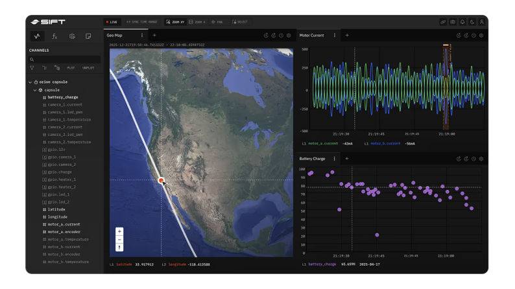Image resolution: width=515 pixels, height=289 pixels.
Task: Open the calculated functions (fx) panel
Action: (54, 36)
